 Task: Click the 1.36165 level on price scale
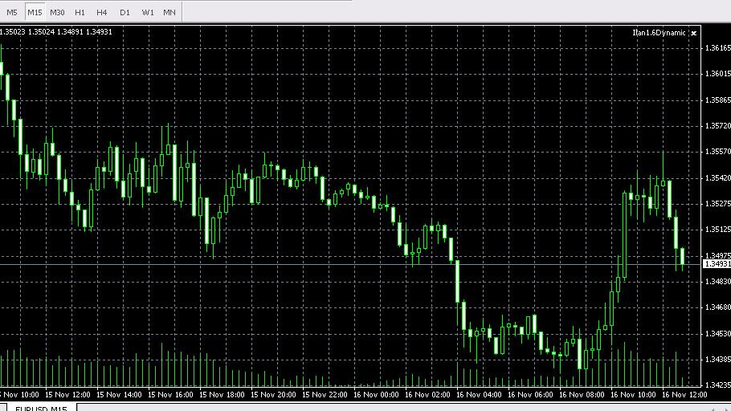coord(718,47)
